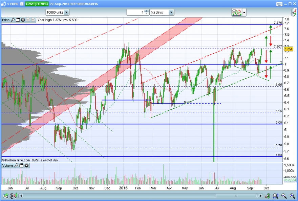Viewport: 298px width, 201px height.
Task: Click the Price panel window layout icon
Action: [18, 20]
